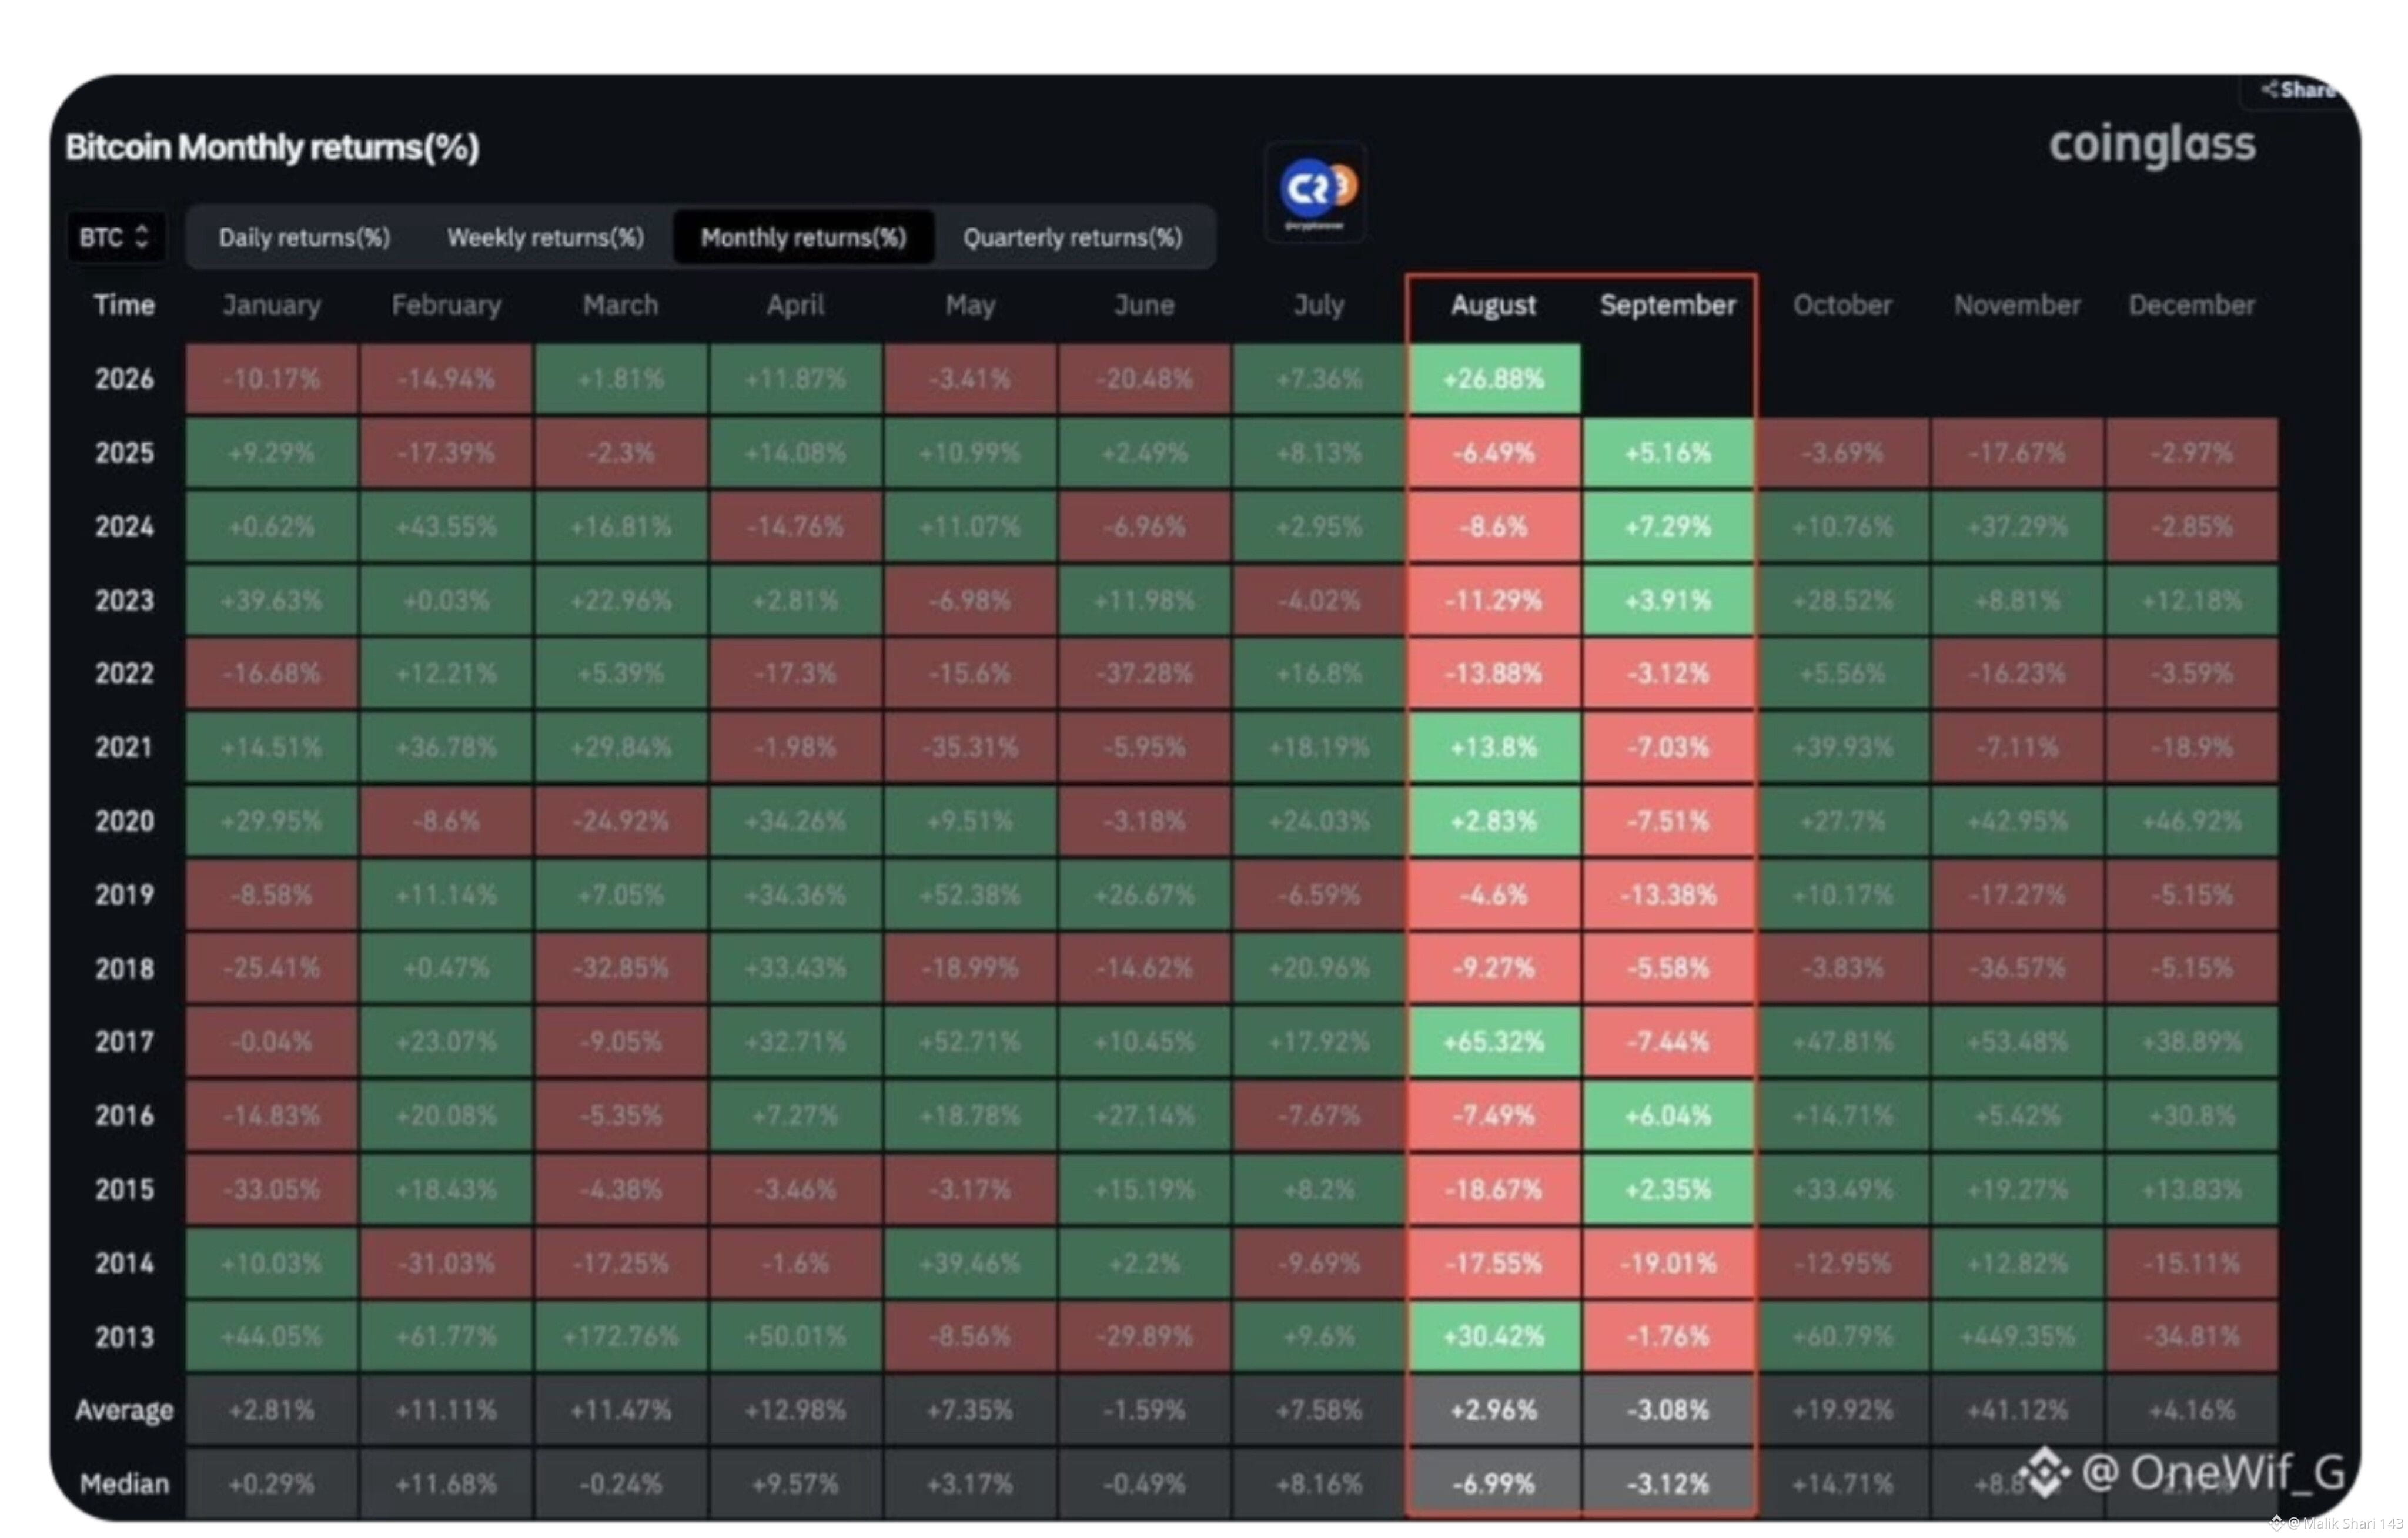Click the 2017 row label
This screenshot has width=2408, height=1538.
124,1043
